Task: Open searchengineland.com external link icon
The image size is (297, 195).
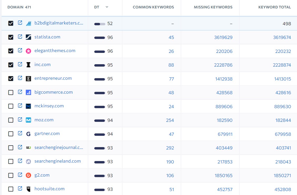Action: coord(20,161)
